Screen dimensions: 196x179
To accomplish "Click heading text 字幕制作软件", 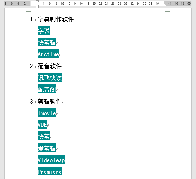I will (56, 19).
